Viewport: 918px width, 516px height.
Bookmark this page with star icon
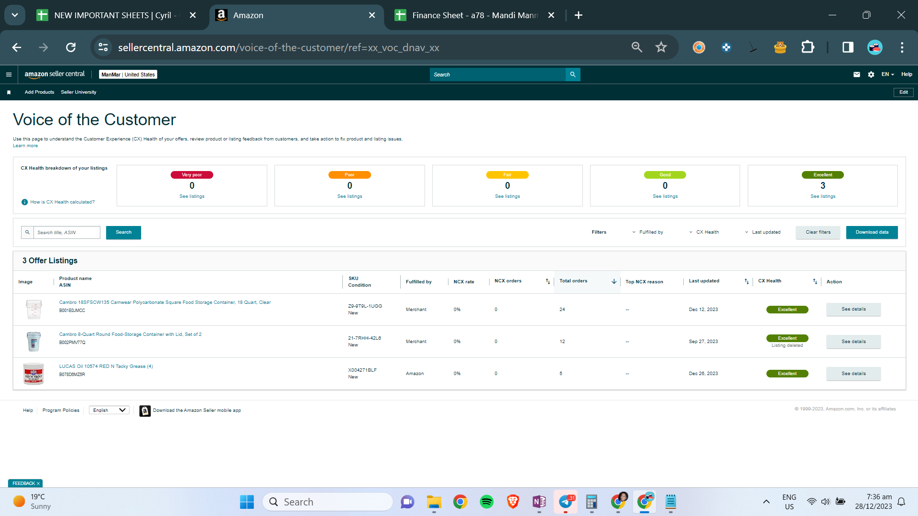pyautogui.click(x=661, y=47)
